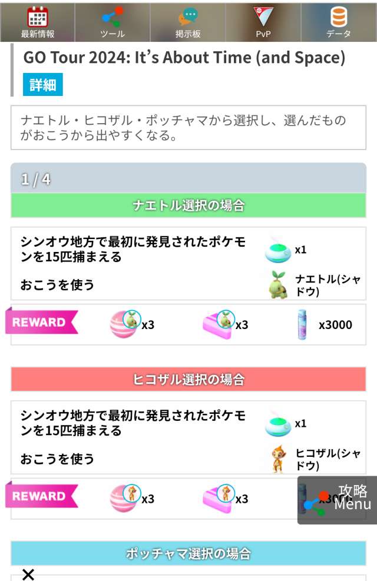Close the bottom banner with X
The height and width of the screenshot is (581, 377).
tap(28, 575)
